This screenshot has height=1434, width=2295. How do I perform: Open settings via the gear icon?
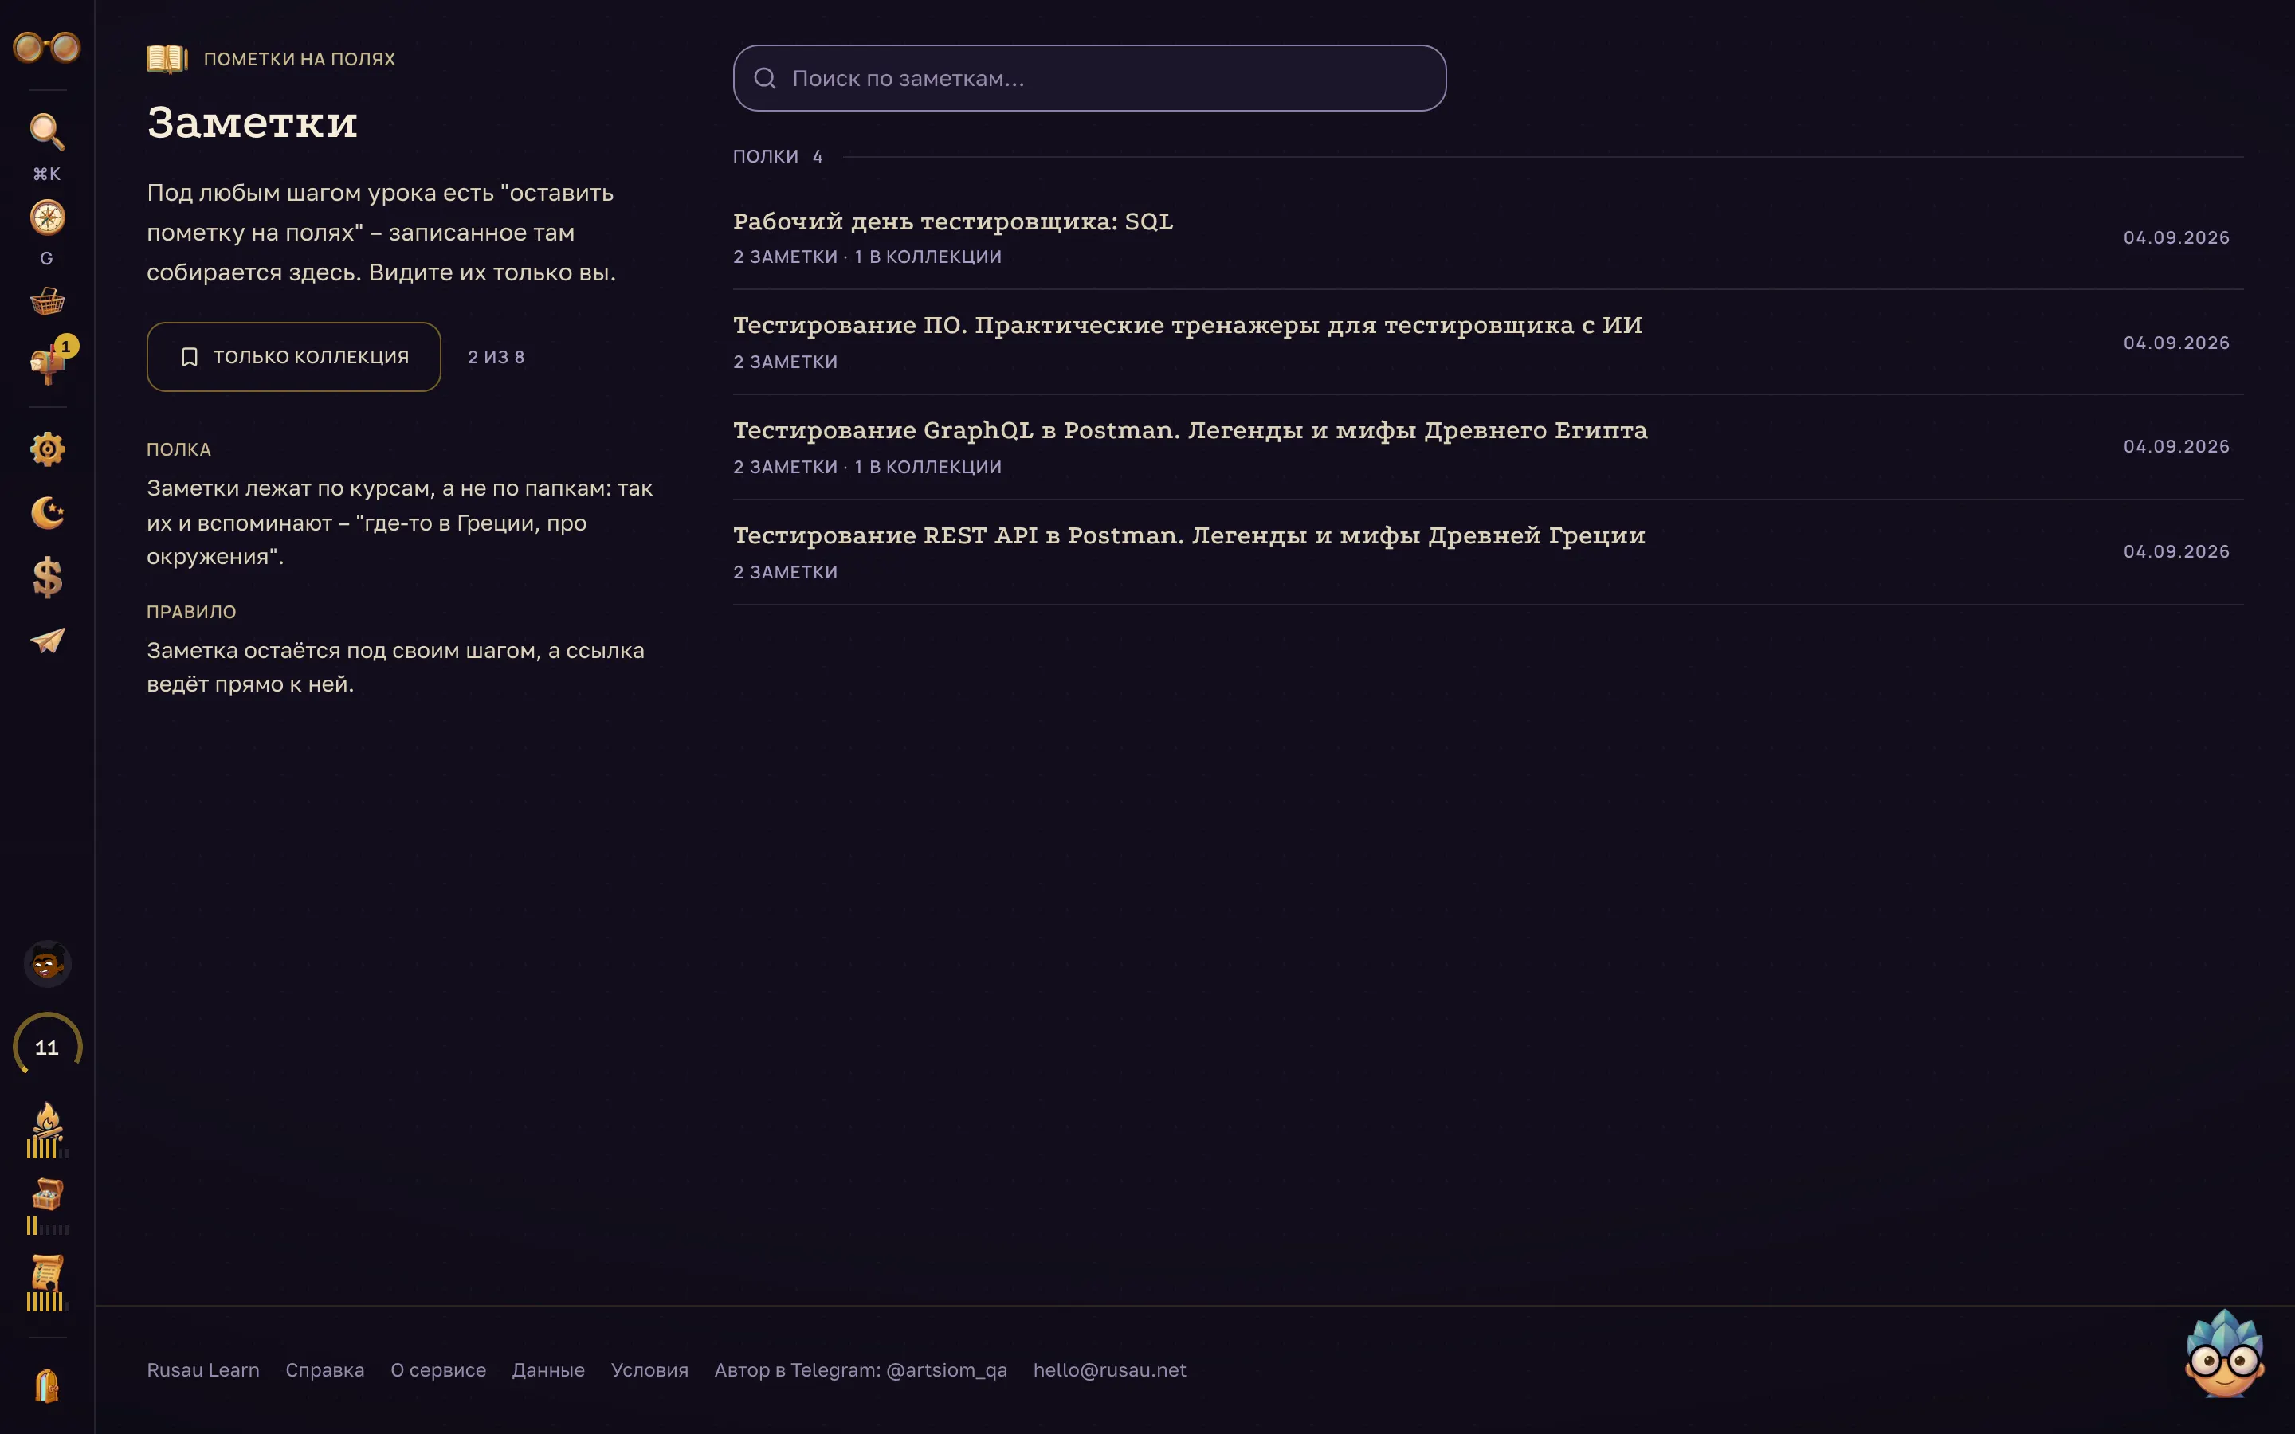coord(46,449)
